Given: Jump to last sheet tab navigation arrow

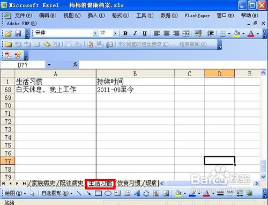Looking at the screenshot, I should pyautogui.click(x=24, y=184).
